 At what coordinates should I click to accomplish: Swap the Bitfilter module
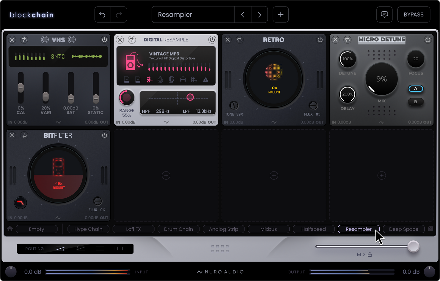tap(24, 135)
